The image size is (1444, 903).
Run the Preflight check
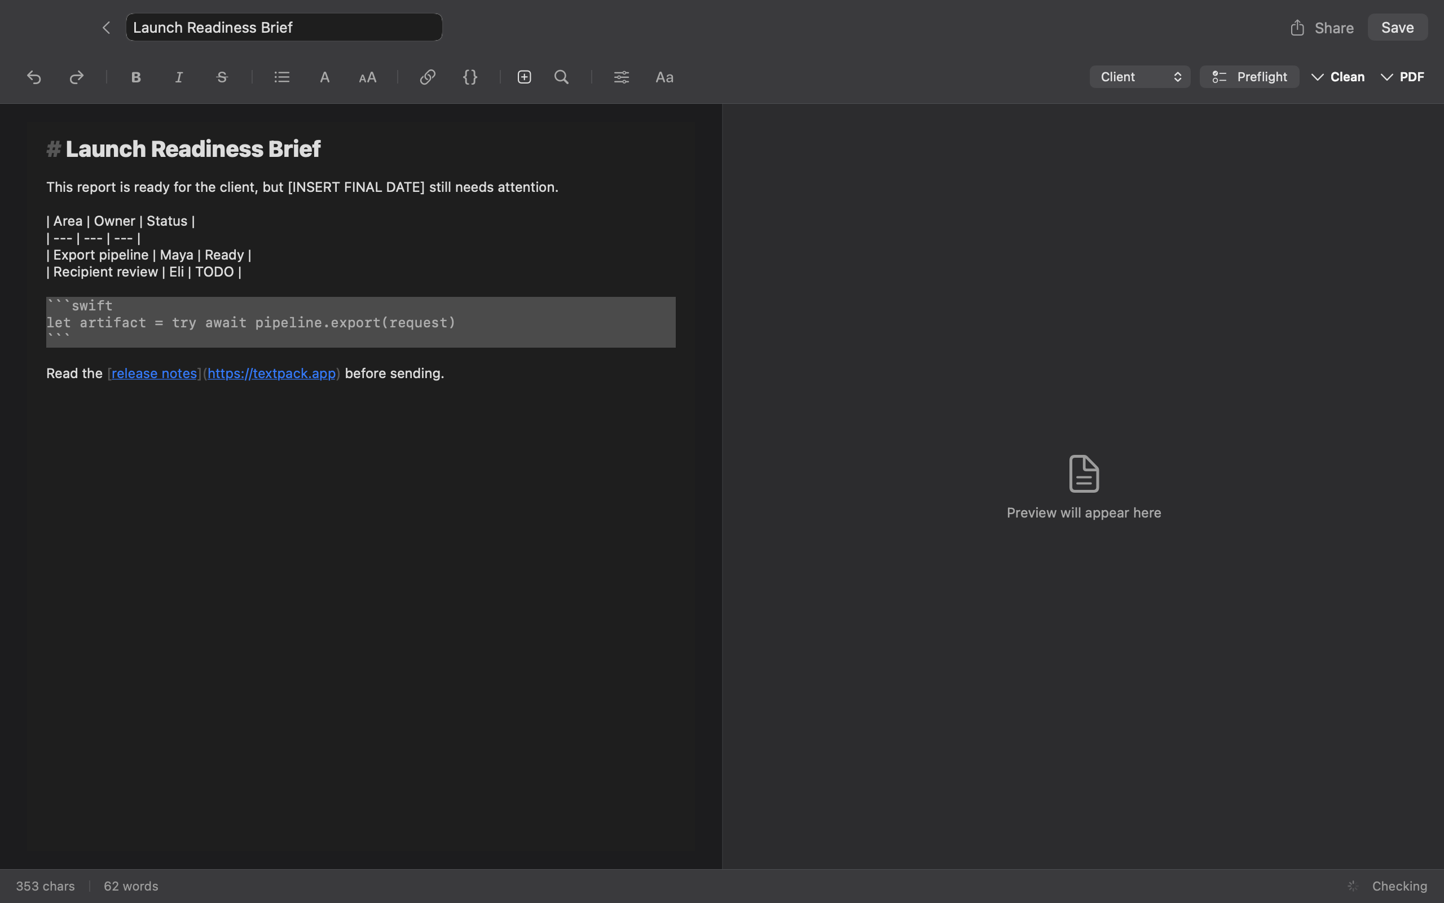click(x=1249, y=76)
